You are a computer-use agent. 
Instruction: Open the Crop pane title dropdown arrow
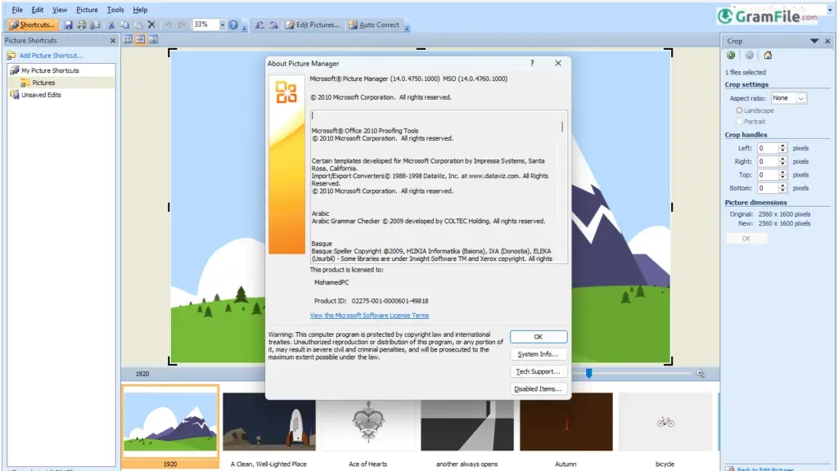[x=814, y=41]
